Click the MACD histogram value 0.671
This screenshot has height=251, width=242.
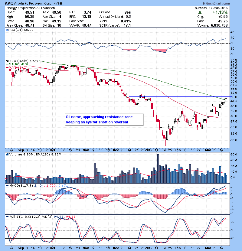tap(63, 186)
